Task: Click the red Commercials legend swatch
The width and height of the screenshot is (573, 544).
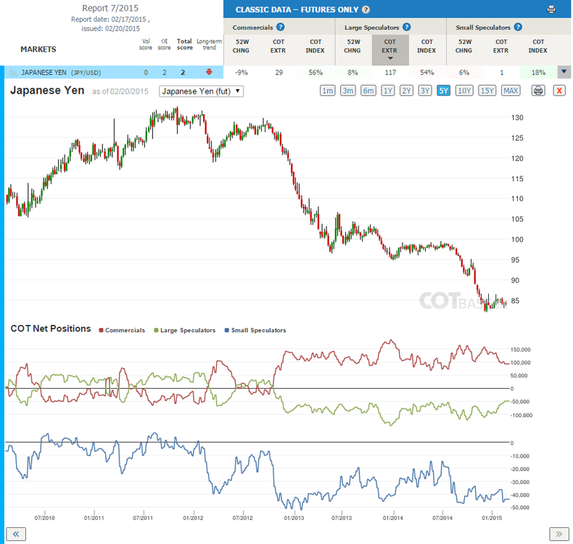Action: (x=102, y=330)
